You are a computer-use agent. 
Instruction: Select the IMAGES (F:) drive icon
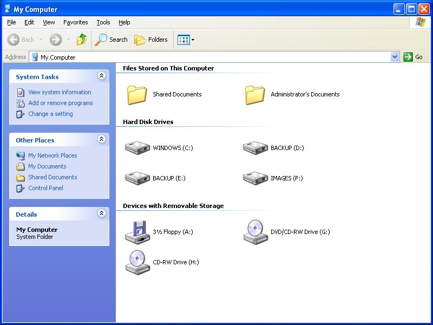point(255,178)
